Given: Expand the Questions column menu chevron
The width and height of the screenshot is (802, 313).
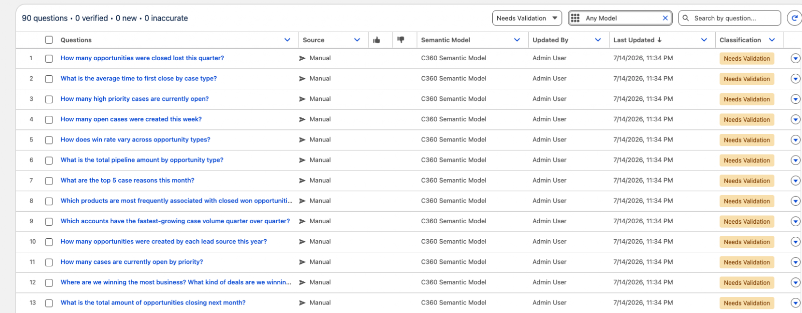Looking at the screenshot, I should pyautogui.click(x=287, y=40).
